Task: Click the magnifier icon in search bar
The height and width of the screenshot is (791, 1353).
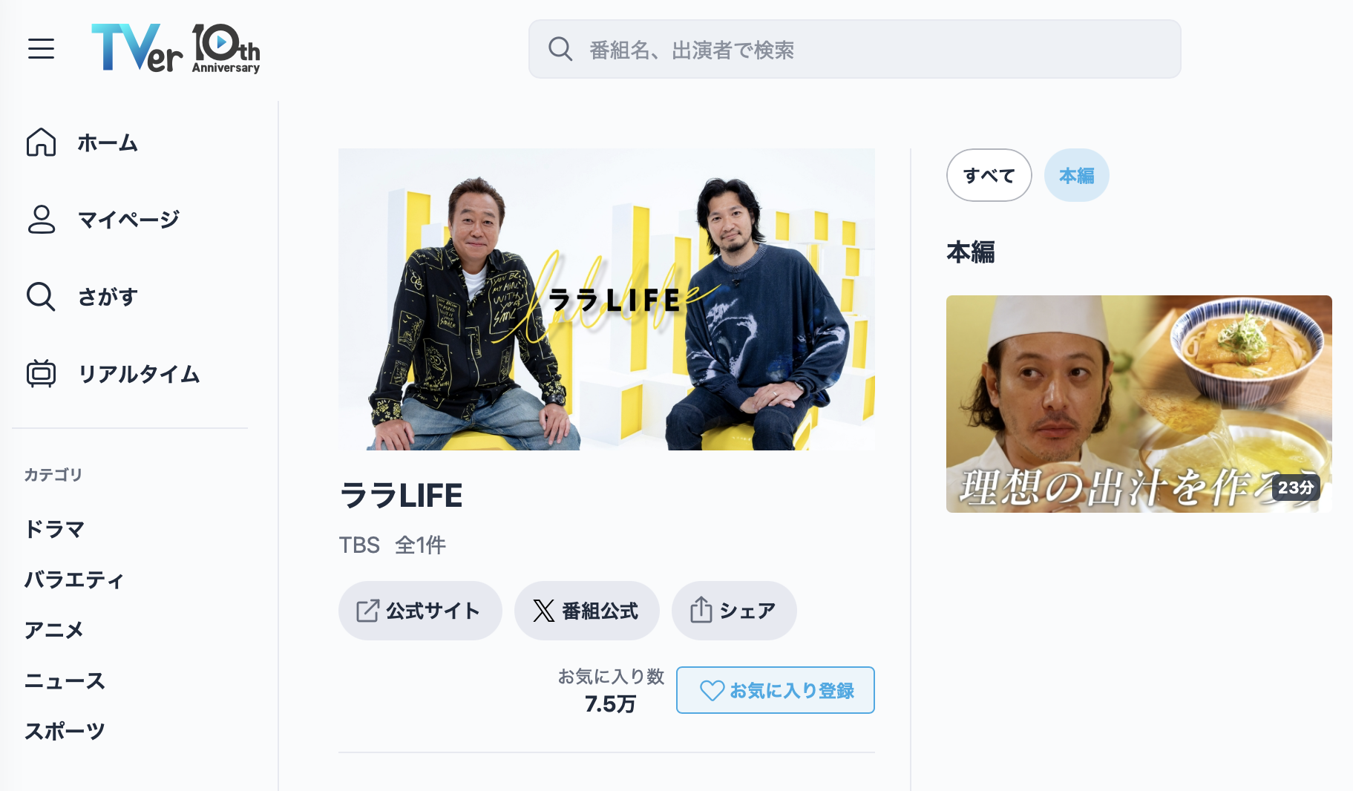Action: pos(560,50)
